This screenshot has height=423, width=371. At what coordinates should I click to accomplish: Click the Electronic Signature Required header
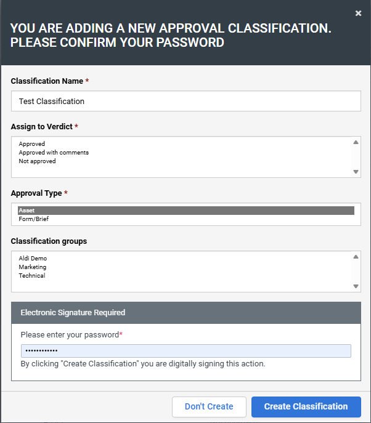(x=73, y=313)
